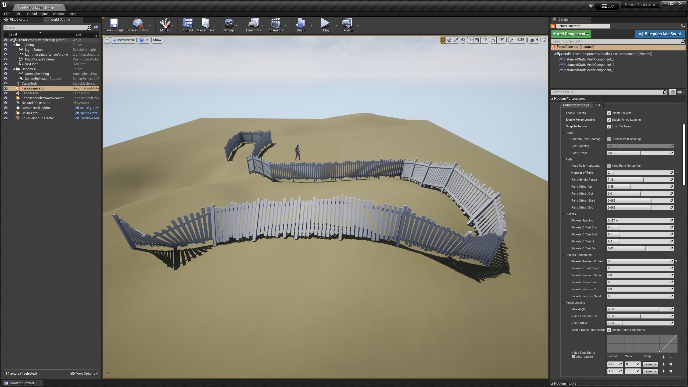Collapse the Lighting folder in World Outliner
This screenshot has height=387, width=688.
coord(14,45)
